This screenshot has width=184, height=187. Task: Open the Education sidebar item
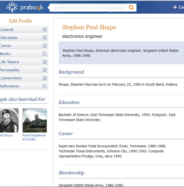coord(9,38)
